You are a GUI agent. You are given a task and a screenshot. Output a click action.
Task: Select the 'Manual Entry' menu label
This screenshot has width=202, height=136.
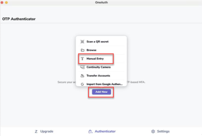[x=95, y=59]
